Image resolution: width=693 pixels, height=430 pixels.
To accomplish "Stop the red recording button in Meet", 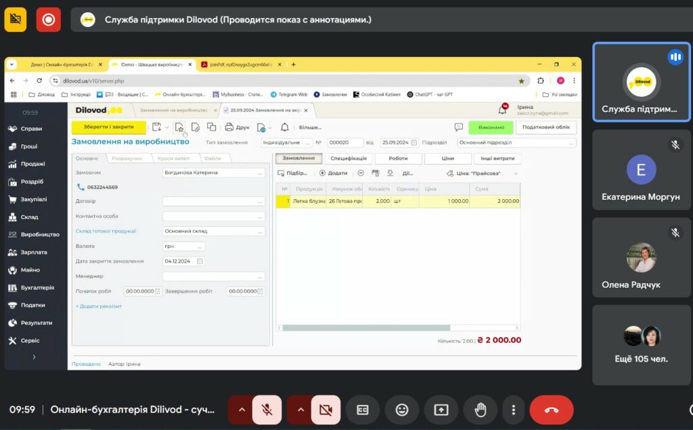I will pyautogui.click(x=49, y=20).
